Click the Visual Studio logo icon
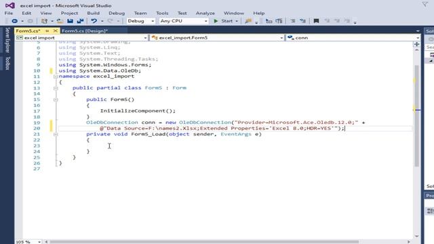The width and height of the screenshot is (434, 244). (10, 5)
